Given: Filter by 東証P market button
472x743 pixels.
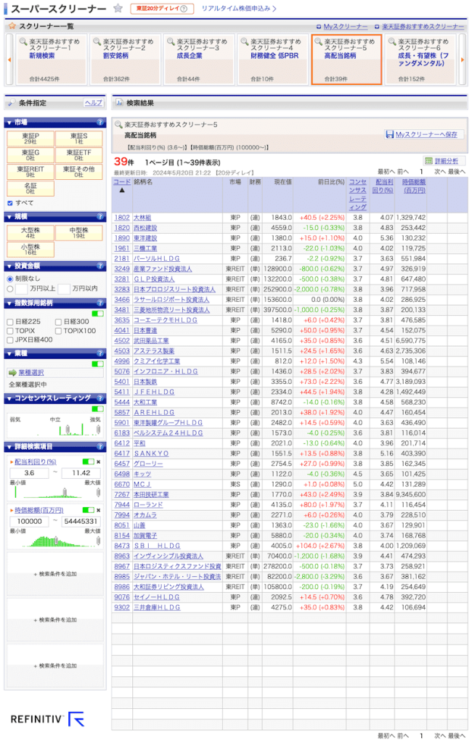Looking at the screenshot, I should [30, 139].
